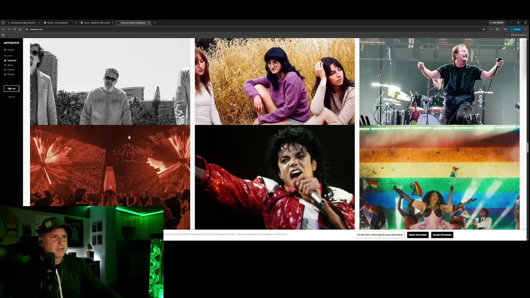Click the Ask Gemini button

tap(497, 23)
